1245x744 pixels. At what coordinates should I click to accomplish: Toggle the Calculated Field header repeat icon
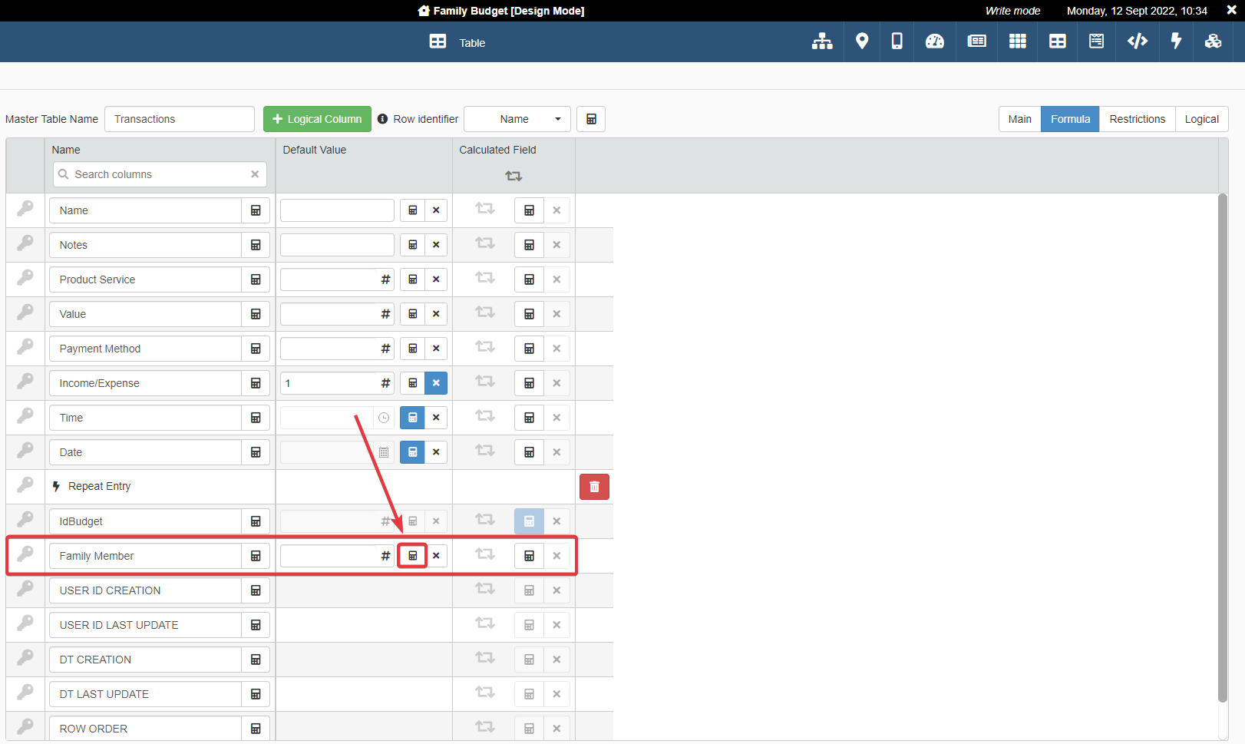tap(514, 176)
